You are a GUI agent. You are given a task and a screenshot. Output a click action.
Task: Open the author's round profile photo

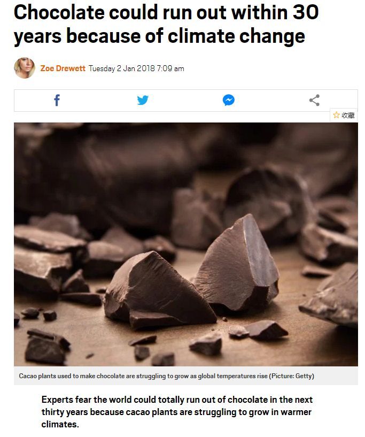25,68
